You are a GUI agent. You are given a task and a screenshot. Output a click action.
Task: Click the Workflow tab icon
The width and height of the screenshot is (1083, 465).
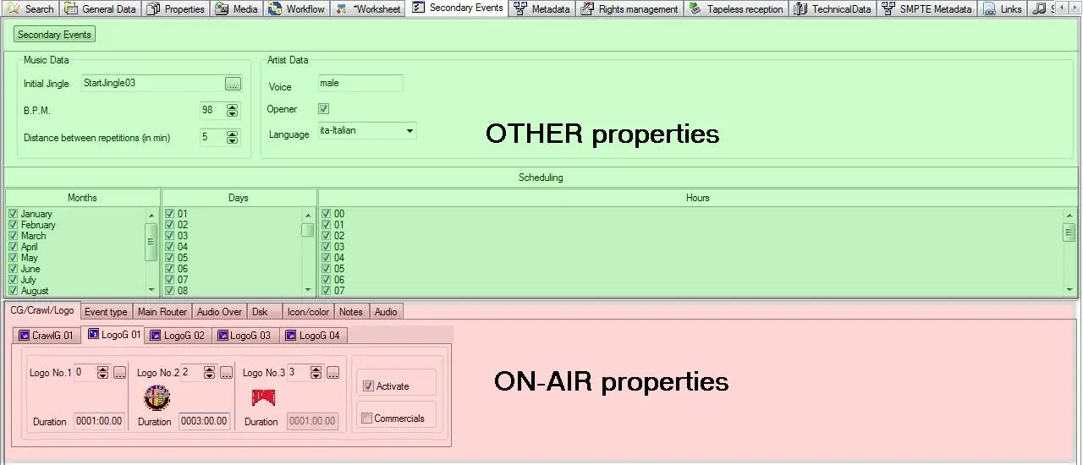(x=275, y=9)
